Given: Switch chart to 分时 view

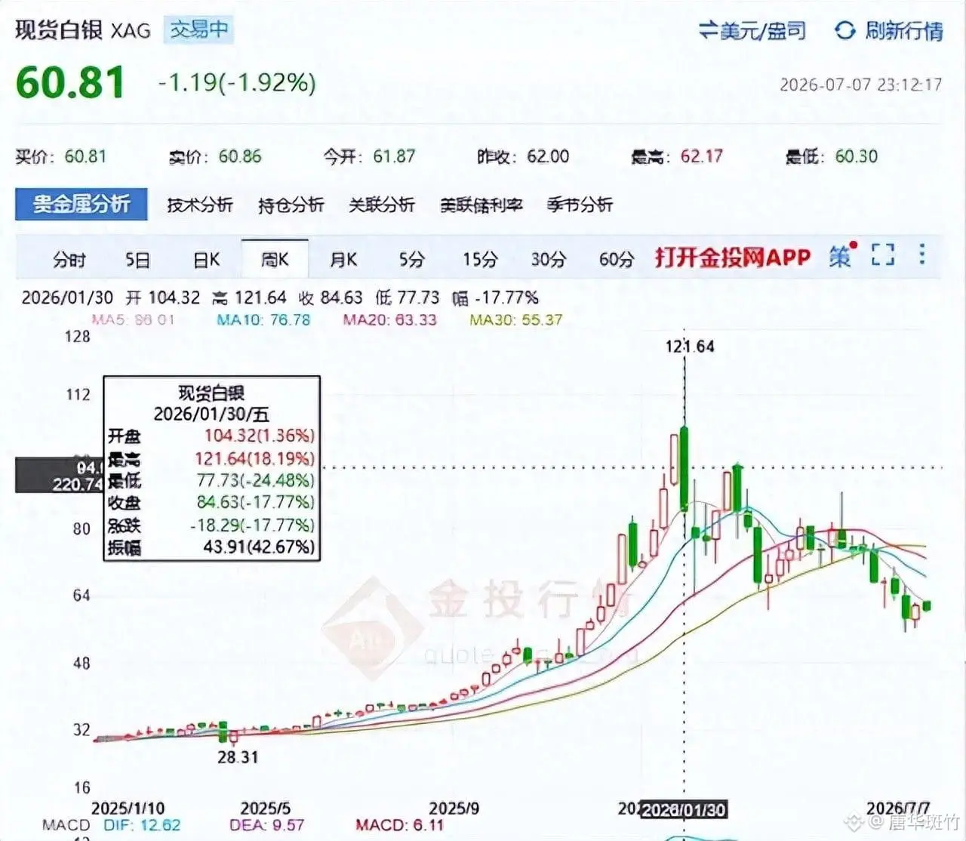Looking at the screenshot, I should (69, 260).
